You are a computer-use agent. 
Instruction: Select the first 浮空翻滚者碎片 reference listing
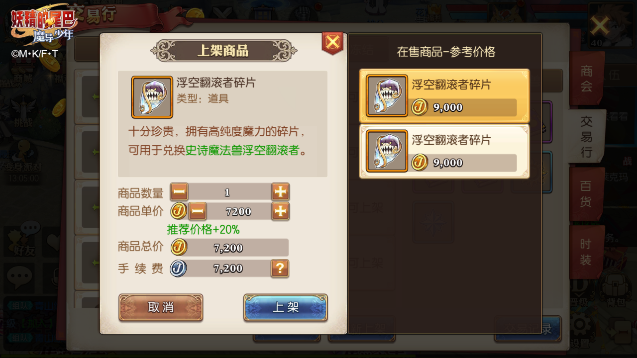[x=444, y=96]
